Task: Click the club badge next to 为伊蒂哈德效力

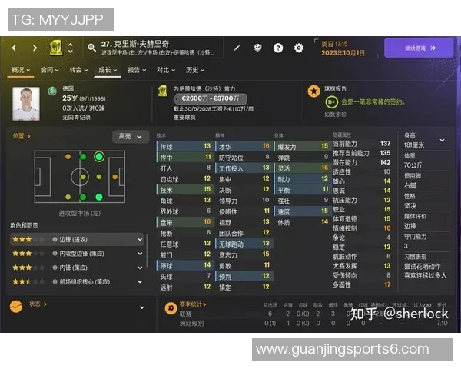Action: click(163, 91)
